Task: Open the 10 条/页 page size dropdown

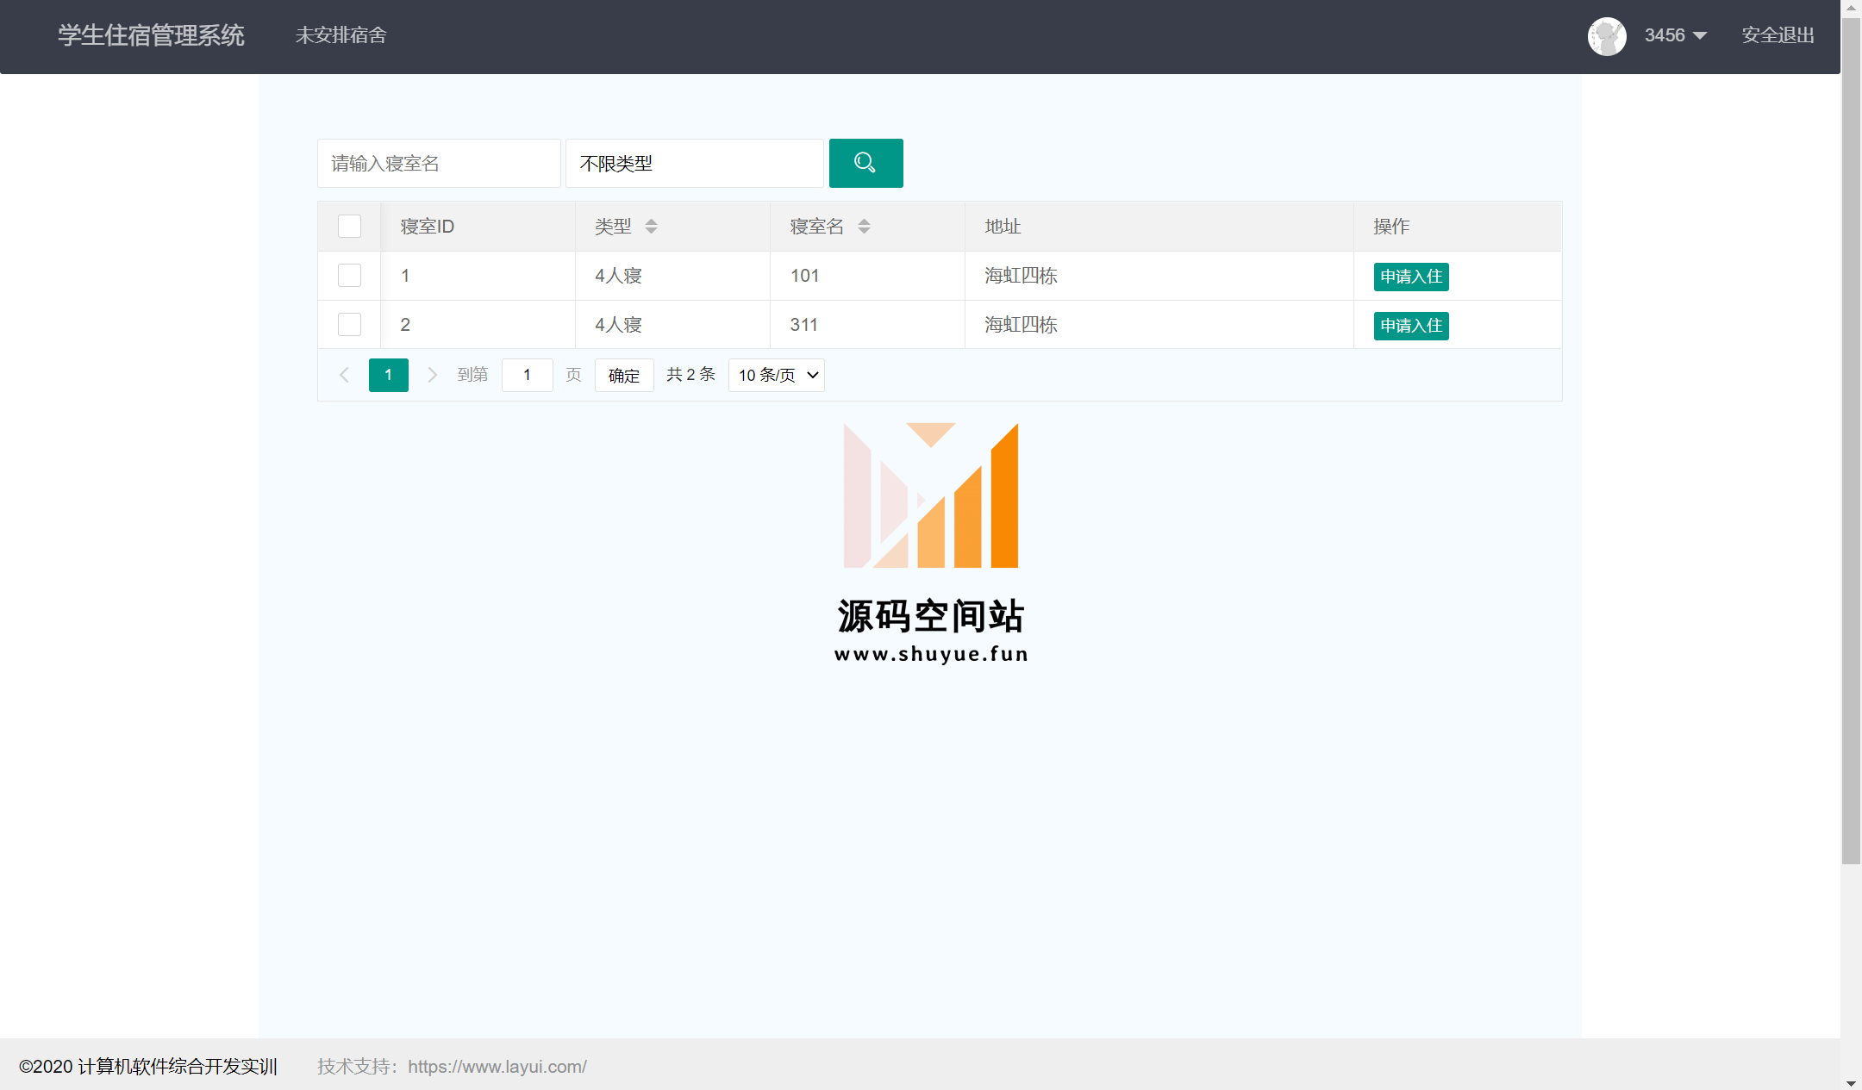Action: click(x=777, y=375)
